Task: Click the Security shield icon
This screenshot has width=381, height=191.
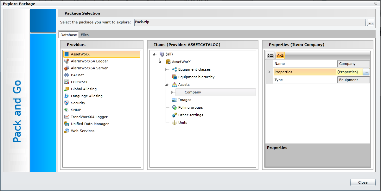Action: point(67,103)
